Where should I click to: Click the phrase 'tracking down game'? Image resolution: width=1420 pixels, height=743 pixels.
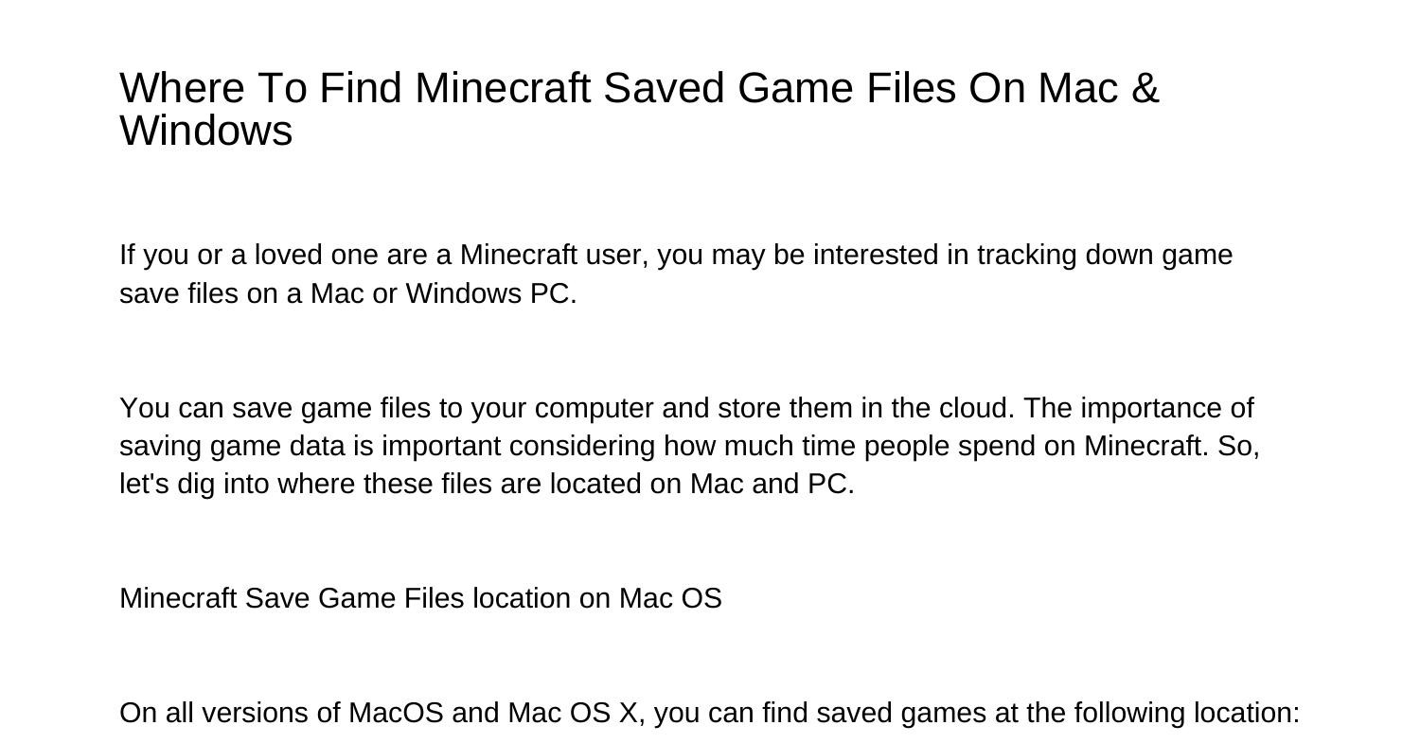tap(1105, 256)
